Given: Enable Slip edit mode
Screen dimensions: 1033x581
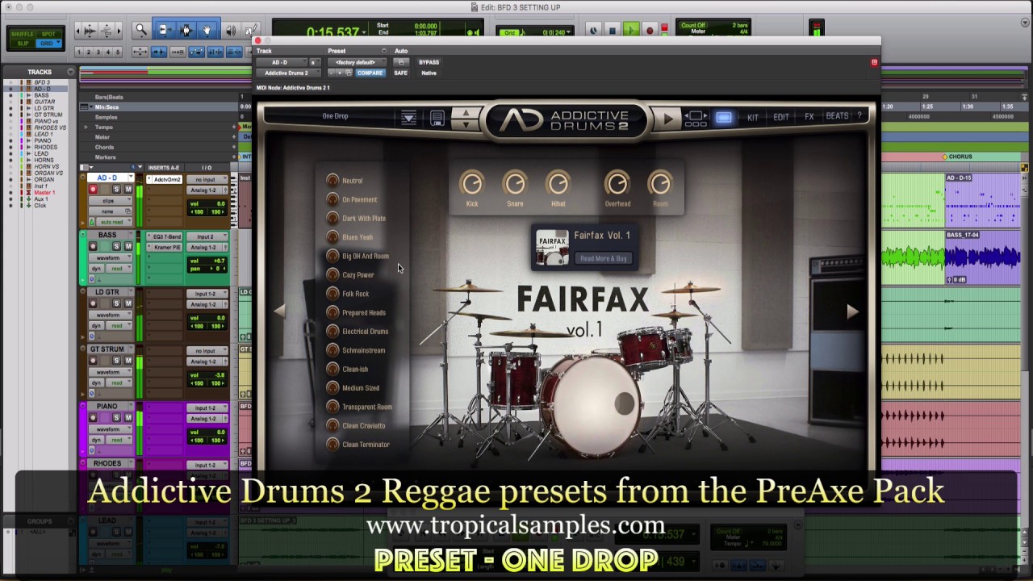Looking at the screenshot, I should (23, 43).
